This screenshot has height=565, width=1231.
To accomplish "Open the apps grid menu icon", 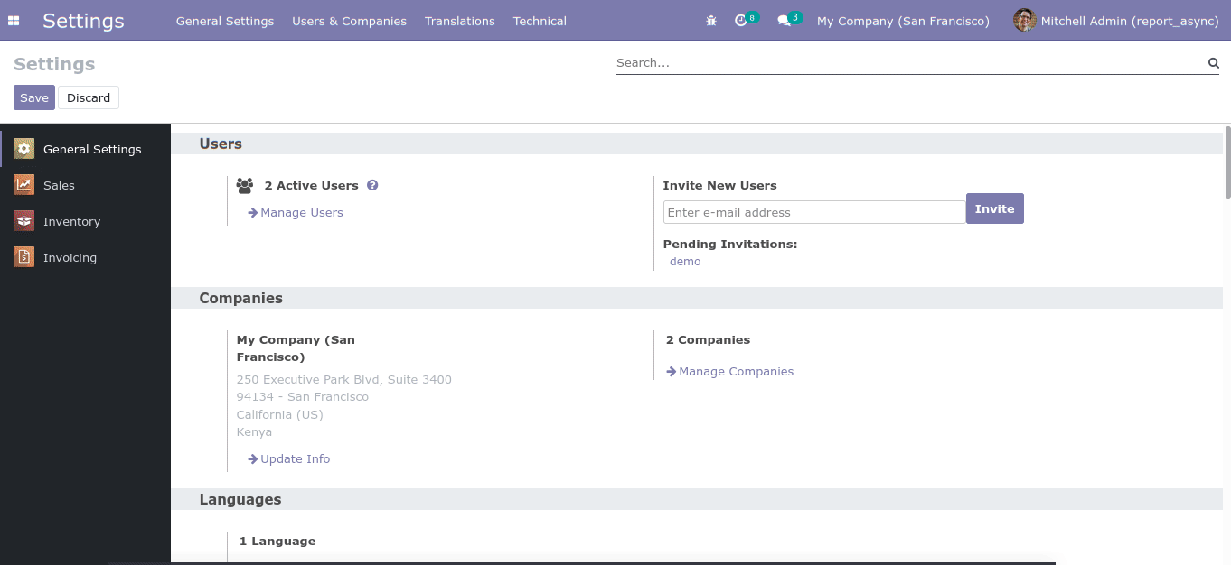I will (x=14, y=21).
